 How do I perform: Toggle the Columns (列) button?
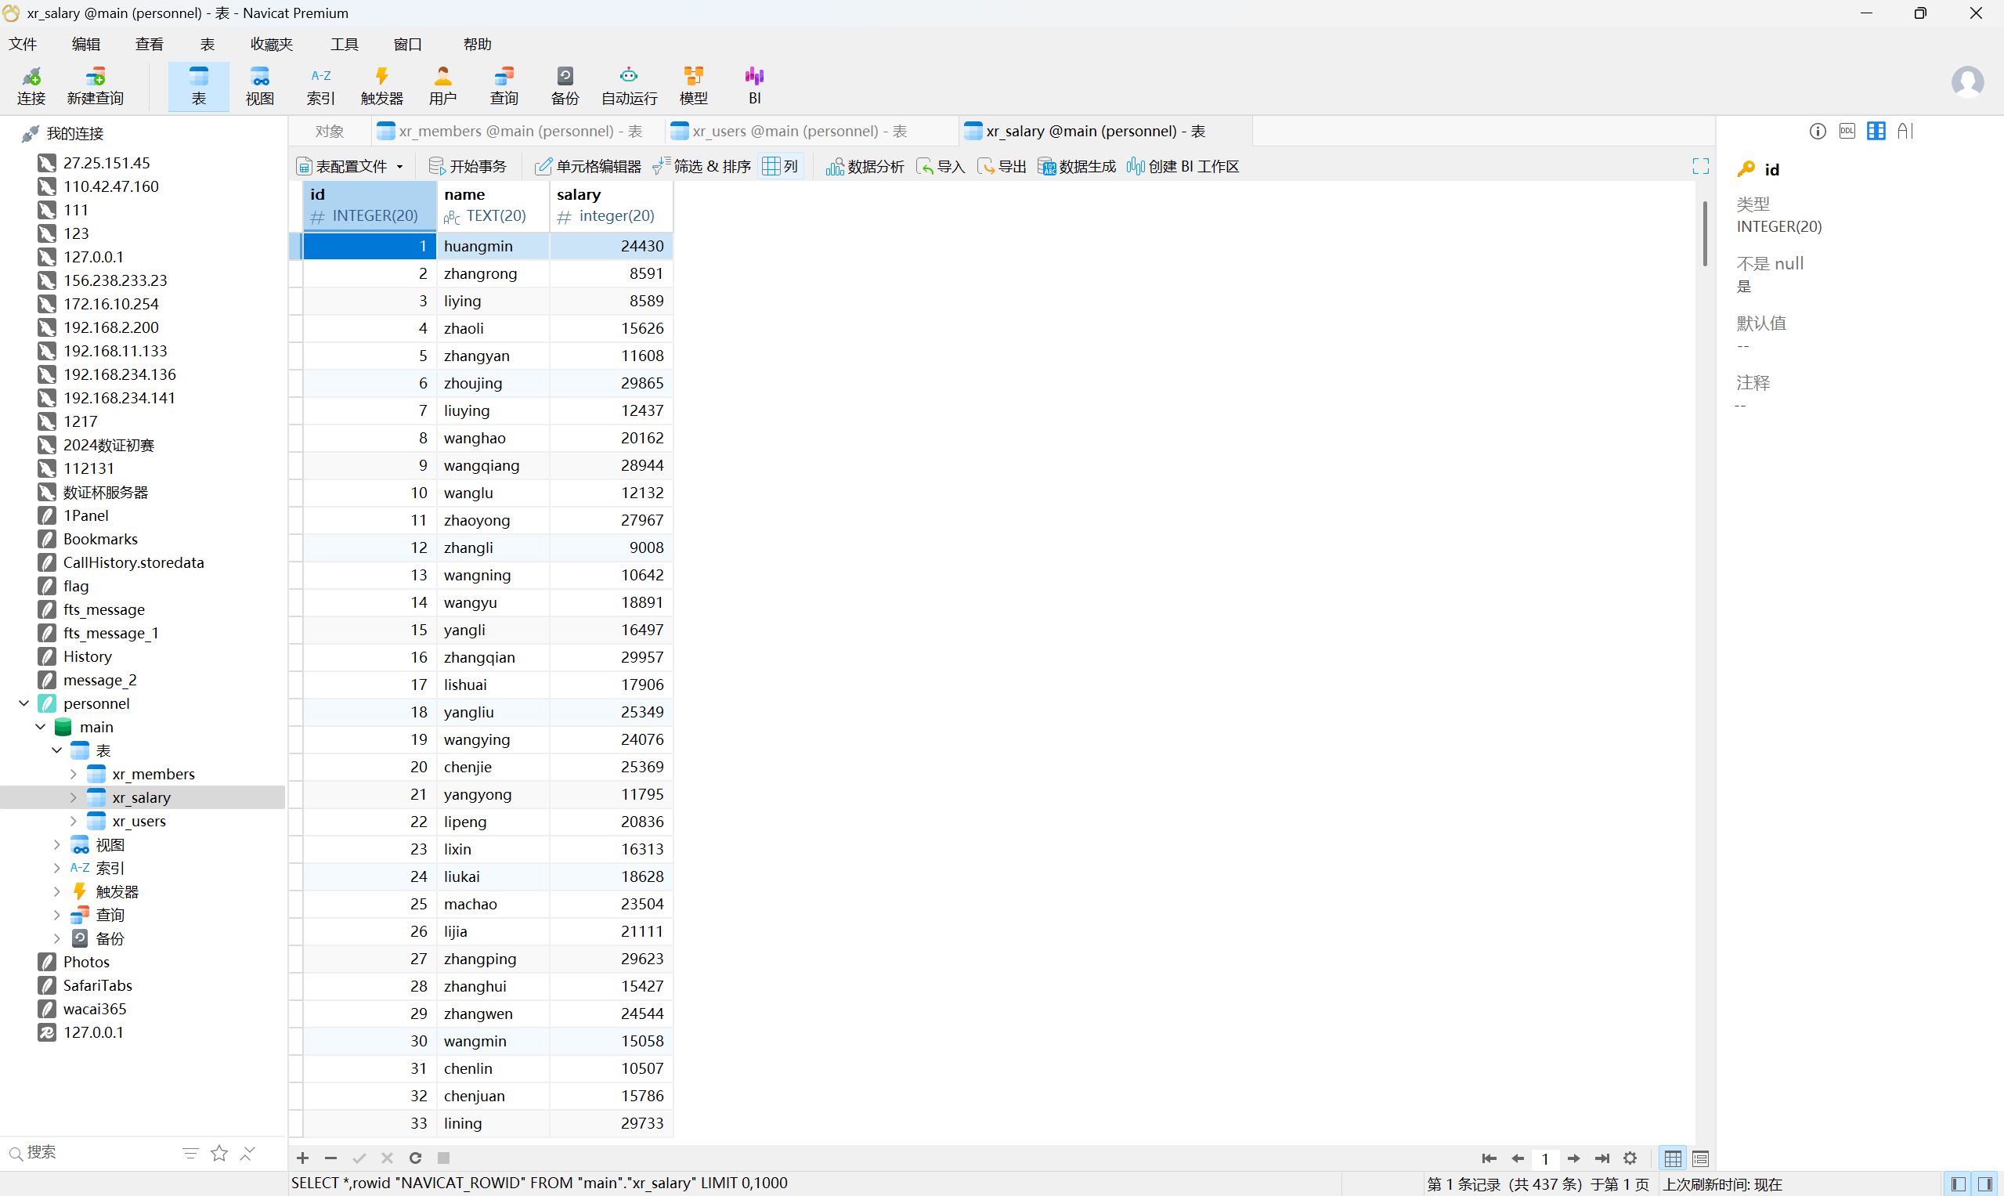pos(780,166)
